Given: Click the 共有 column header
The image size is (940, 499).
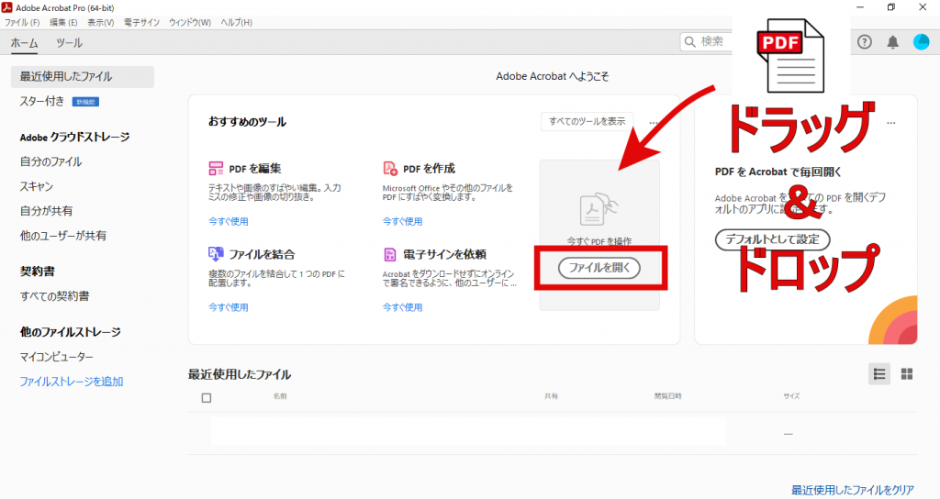Looking at the screenshot, I should pos(551,396).
